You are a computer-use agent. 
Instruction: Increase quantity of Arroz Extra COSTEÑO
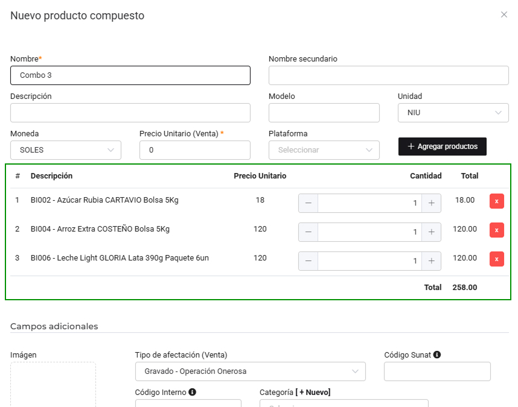pos(431,232)
